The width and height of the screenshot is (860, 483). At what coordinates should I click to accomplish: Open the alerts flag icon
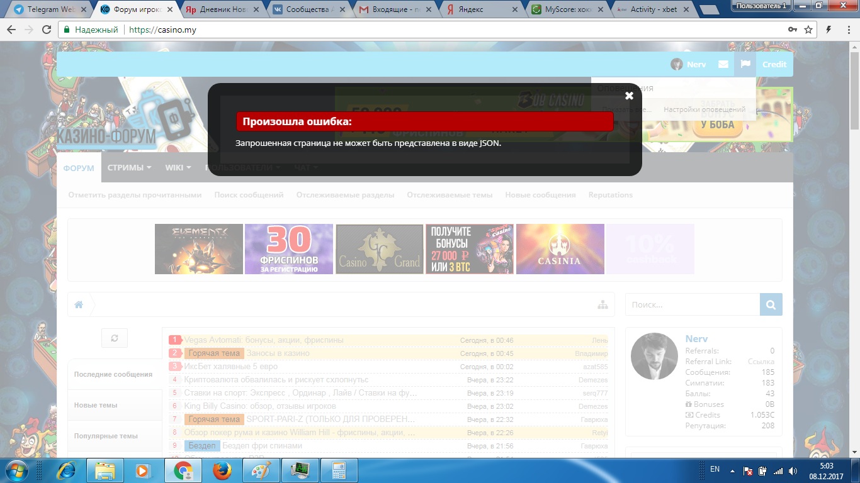[x=745, y=64]
